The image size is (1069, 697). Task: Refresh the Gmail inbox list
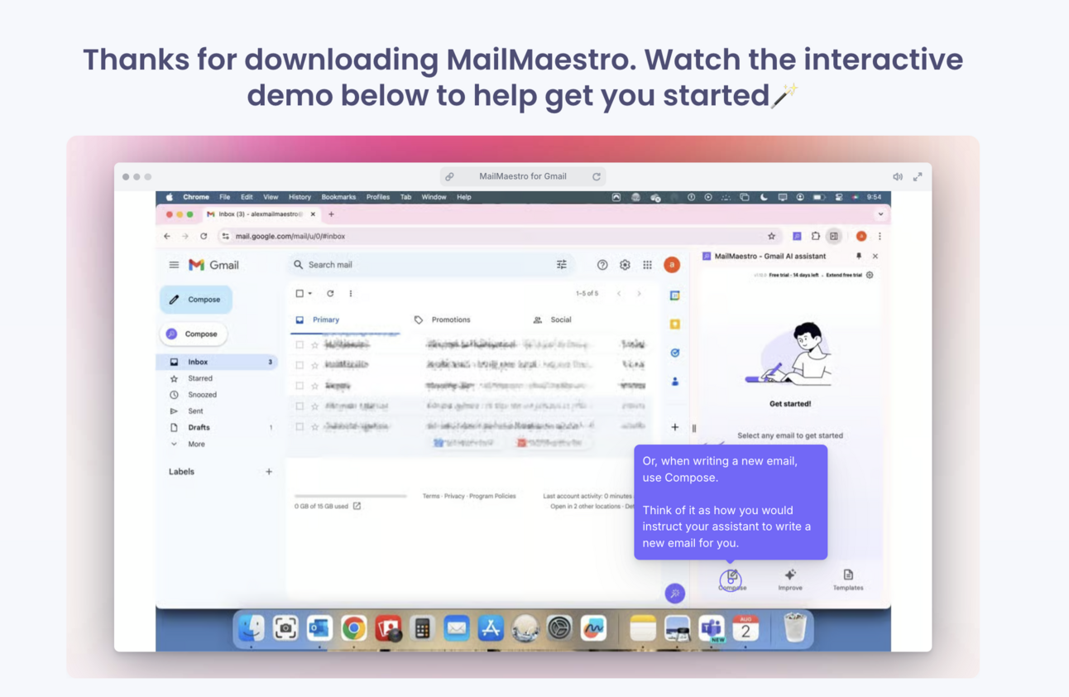pos(330,293)
